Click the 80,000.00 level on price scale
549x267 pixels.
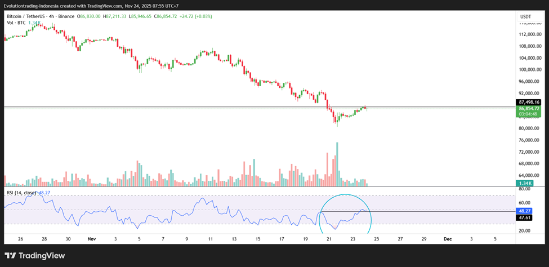click(530, 128)
